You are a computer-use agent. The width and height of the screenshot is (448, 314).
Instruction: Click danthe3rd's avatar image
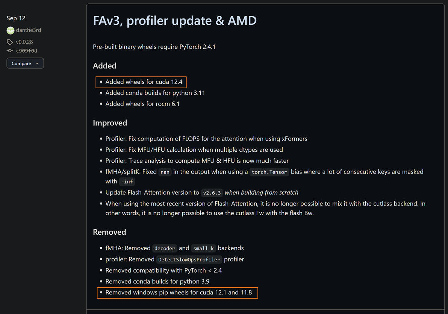click(x=11, y=30)
